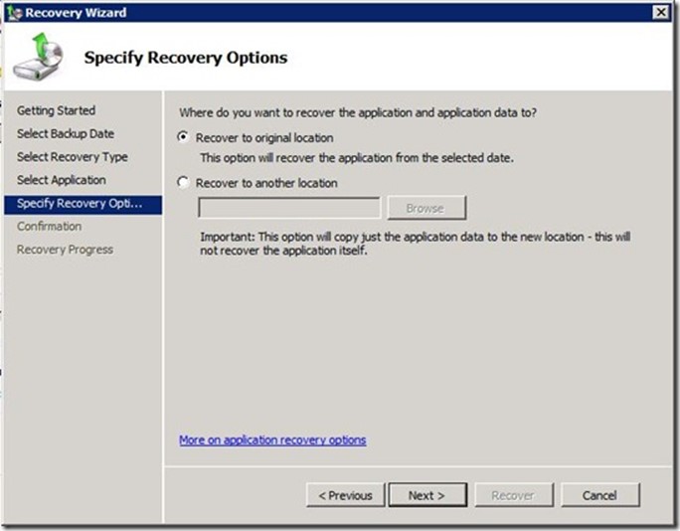680x531 pixels.
Task: Click the alternate location path text field
Action: [289, 208]
